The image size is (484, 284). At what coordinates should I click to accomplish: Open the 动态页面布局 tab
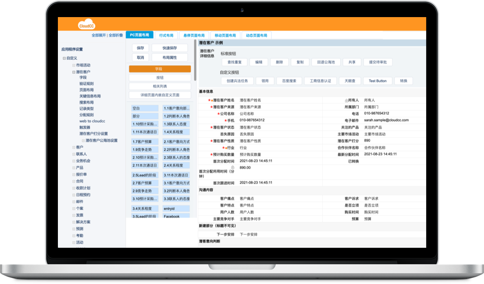(x=257, y=36)
